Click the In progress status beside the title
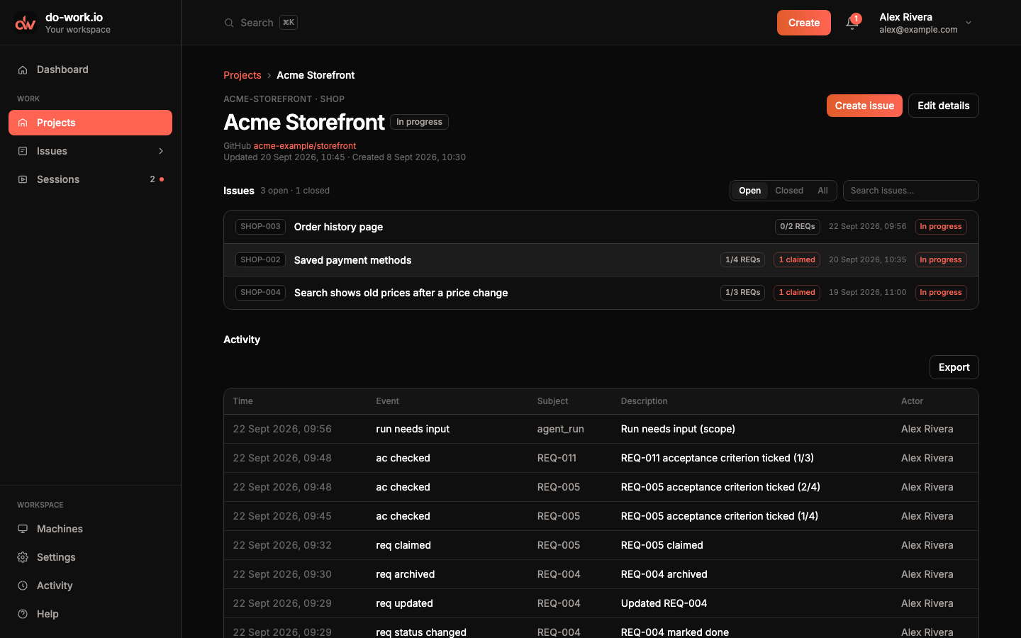The image size is (1021, 638). (x=419, y=122)
